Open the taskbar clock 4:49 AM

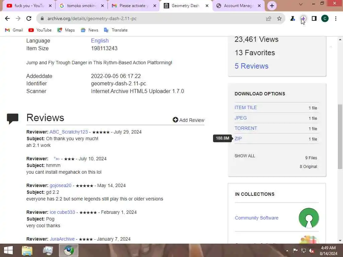[328, 251]
